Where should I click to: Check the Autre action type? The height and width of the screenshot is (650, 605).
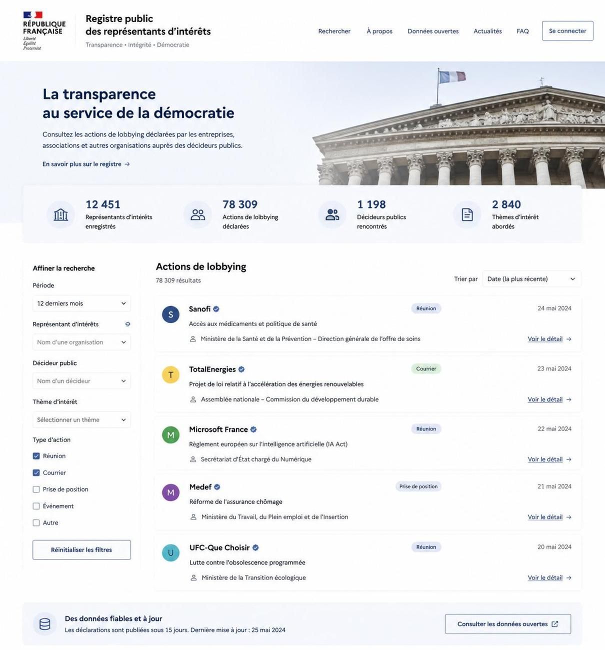pyautogui.click(x=36, y=523)
